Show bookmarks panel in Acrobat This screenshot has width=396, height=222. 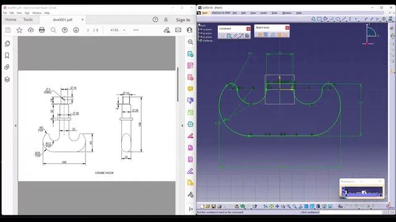(7, 55)
